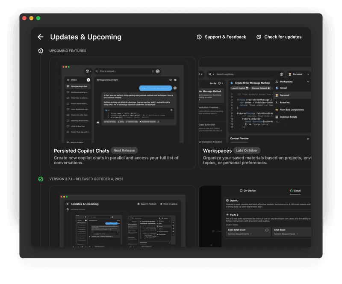Click the Check for updates refresh icon
The height and width of the screenshot is (284, 342).
click(x=259, y=37)
